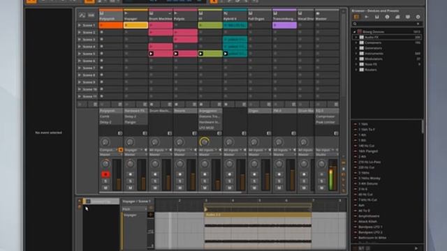
Task: Mute the Polysynth track
Action: point(105,188)
